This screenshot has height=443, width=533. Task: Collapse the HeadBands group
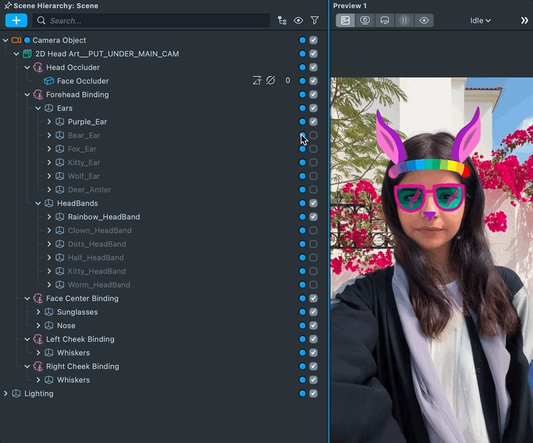38,203
